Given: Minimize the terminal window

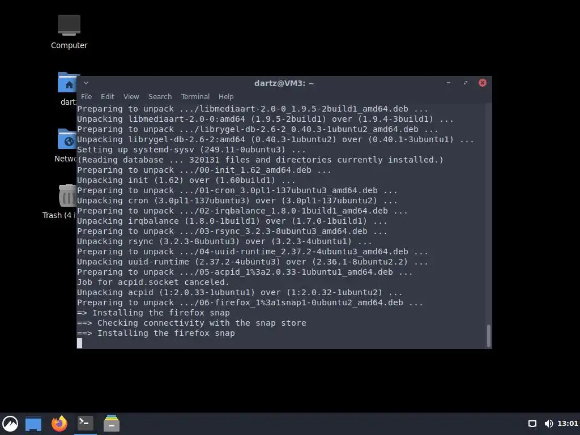Looking at the screenshot, I should (449, 83).
